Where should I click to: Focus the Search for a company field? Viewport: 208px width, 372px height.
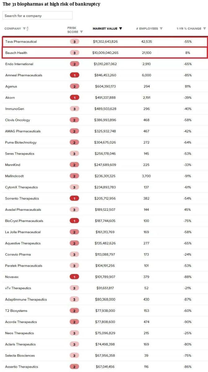(x=37, y=15)
